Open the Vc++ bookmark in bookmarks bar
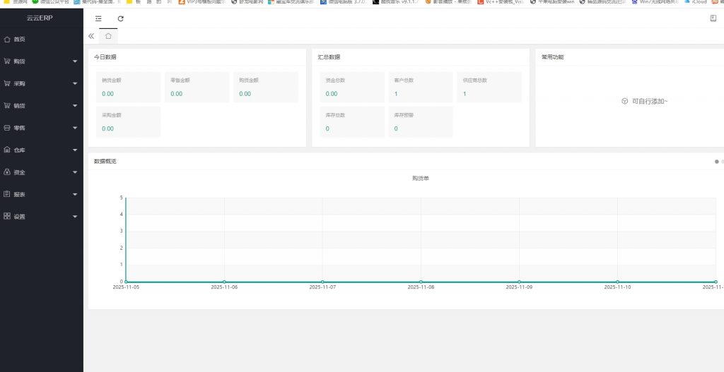 (x=501, y=2)
